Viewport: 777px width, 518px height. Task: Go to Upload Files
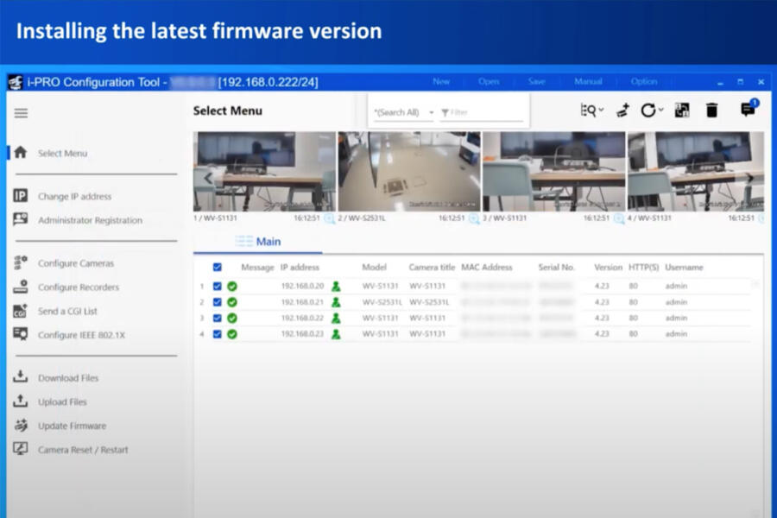tap(62, 402)
